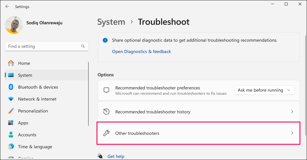The image size is (307, 160).
Task: Expand Other troubleshooters chevron arrow
Action: (292, 133)
